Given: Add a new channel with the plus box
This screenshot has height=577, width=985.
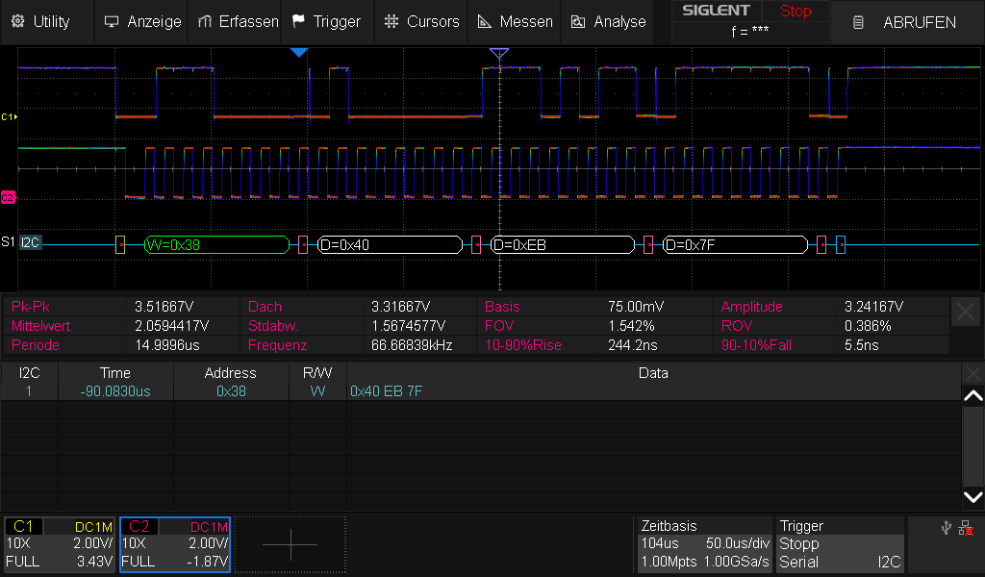Looking at the screenshot, I should 290,544.
